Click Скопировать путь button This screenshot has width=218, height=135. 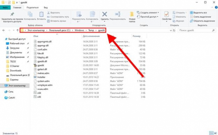[x=58, y=17]
